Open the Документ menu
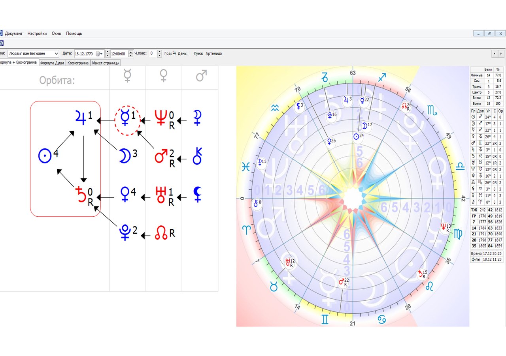This screenshot has width=506, height=356. click(14, 34)
